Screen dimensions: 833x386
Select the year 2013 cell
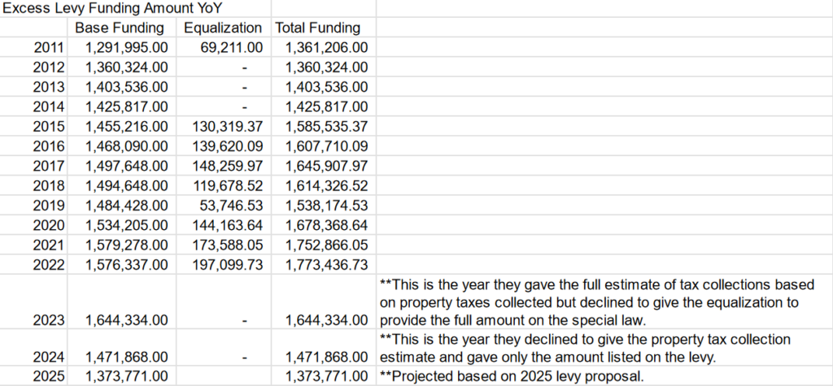(x=50, y=87)
